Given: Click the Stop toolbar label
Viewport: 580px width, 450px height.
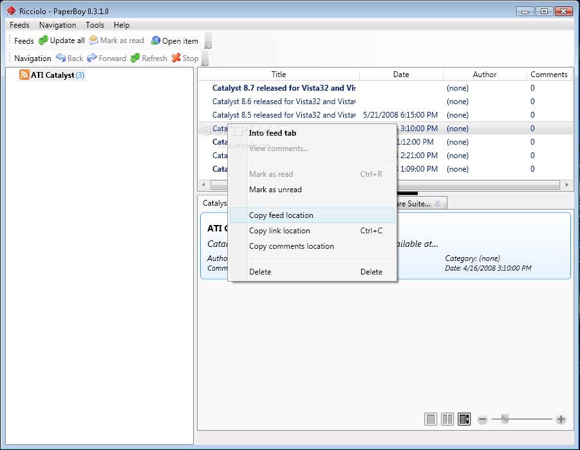Looking at the screenshot, I should pyautogui.click(x=190, y=59).
